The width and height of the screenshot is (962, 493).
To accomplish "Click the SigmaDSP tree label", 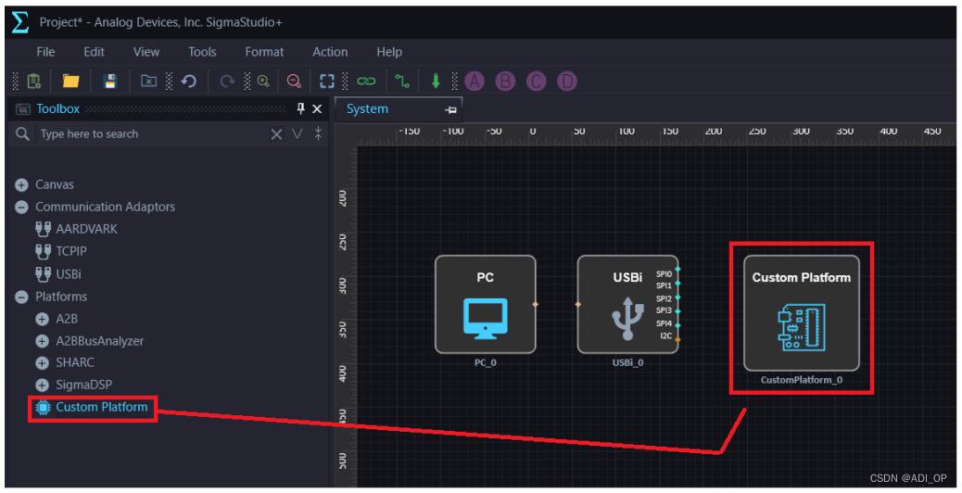I will (x=84, y=386).
